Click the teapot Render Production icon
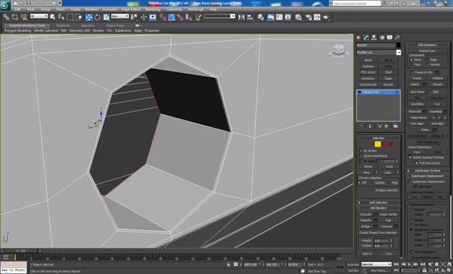453x274 pixels. click(x=326, y=17)
